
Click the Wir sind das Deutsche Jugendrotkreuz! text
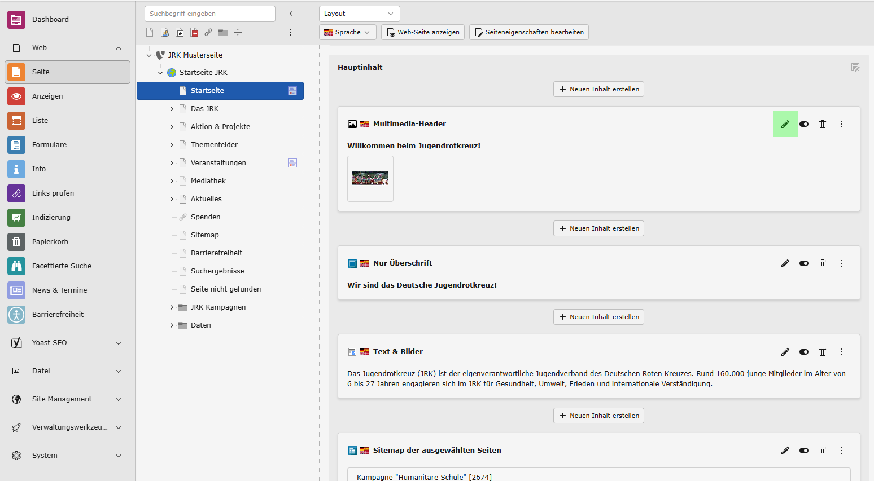pyautogui.click(x=422, y=285)
